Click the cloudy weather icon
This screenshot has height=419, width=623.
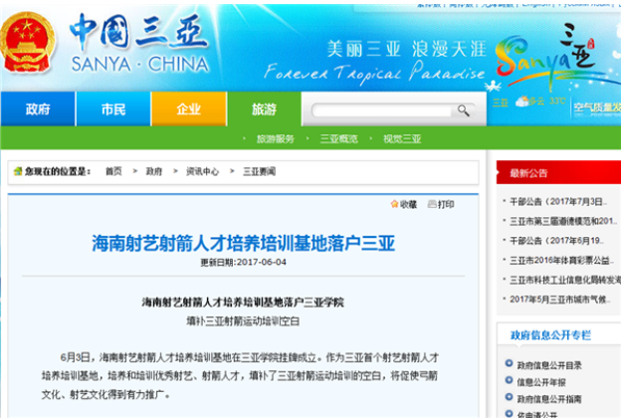pos(522,102)
